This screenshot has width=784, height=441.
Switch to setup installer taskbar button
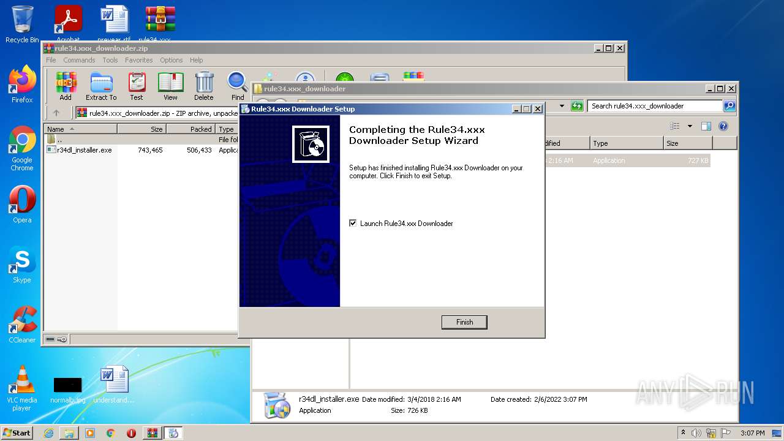[x=173, y=433]
